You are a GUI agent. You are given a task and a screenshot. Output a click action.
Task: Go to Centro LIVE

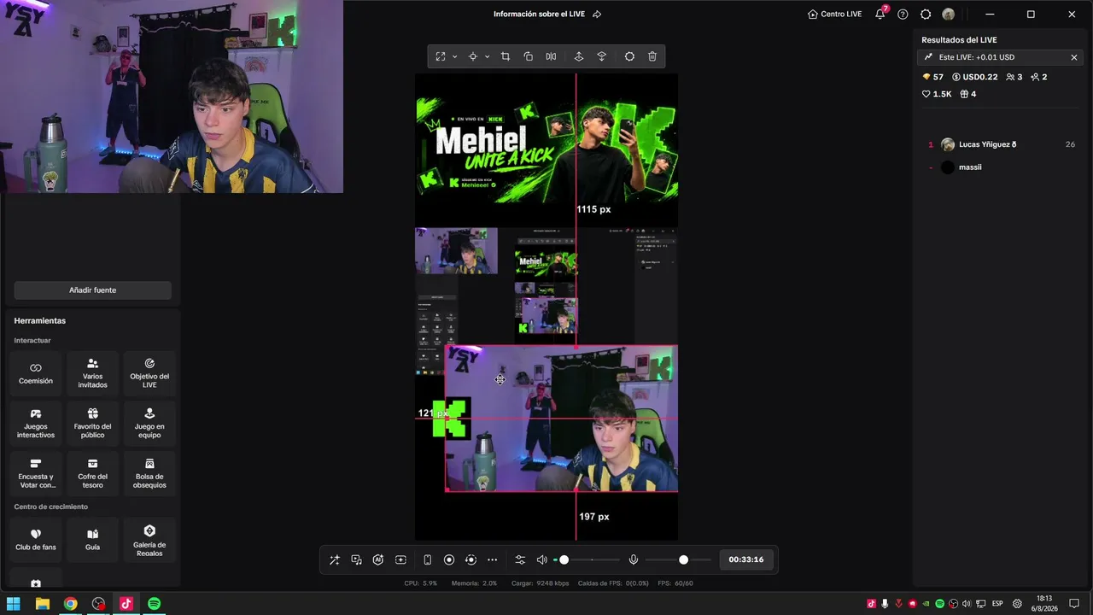point(834,14)
